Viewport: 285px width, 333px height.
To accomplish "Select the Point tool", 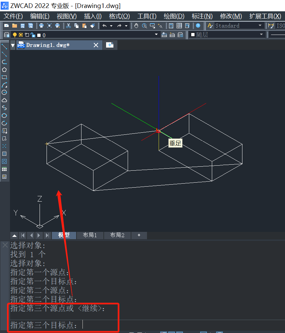I will pos(4,146).
